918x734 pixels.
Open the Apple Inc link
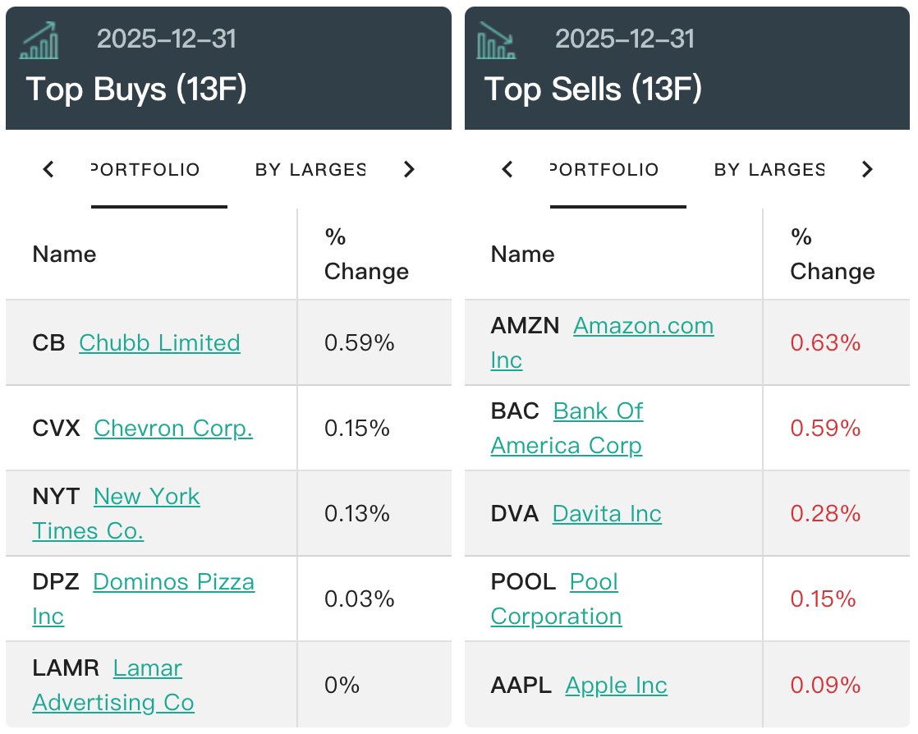click(x=616, y=685)
